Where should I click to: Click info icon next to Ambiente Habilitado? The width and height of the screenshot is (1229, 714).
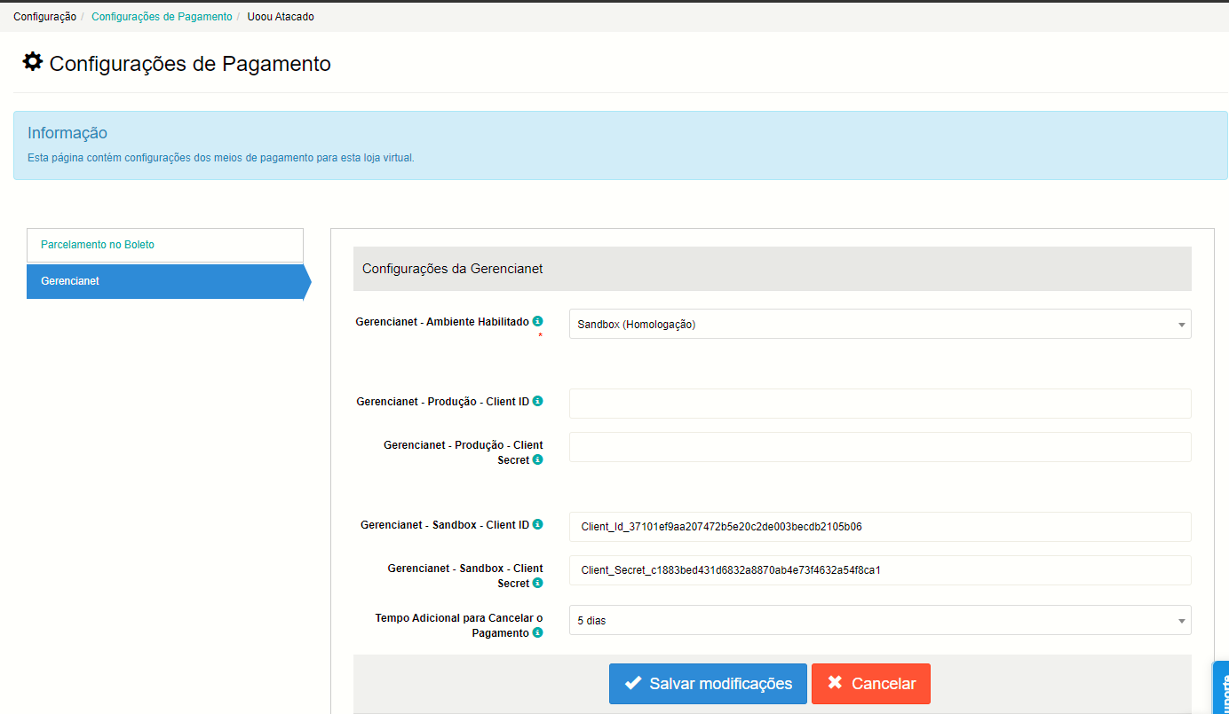point(537,321)
